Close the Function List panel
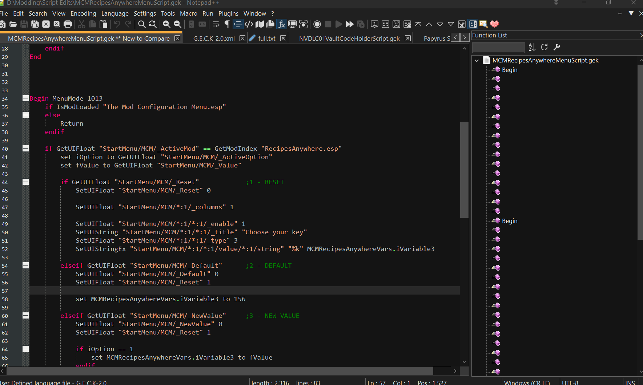The height and width of the screenshot is (385, 643). [641, 35]
